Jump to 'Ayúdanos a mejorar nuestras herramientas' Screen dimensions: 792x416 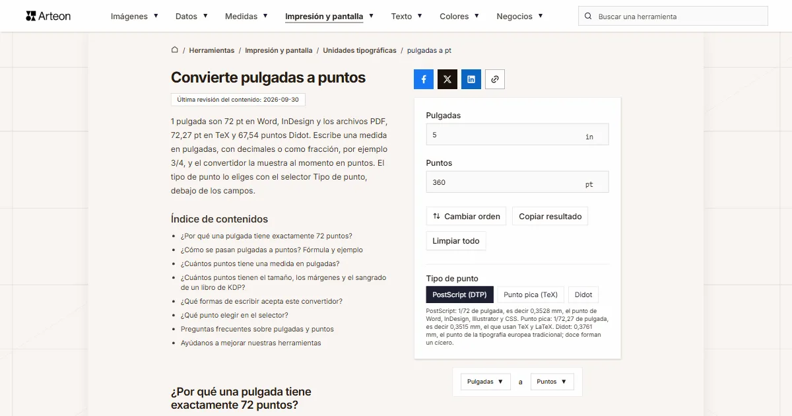251,343
